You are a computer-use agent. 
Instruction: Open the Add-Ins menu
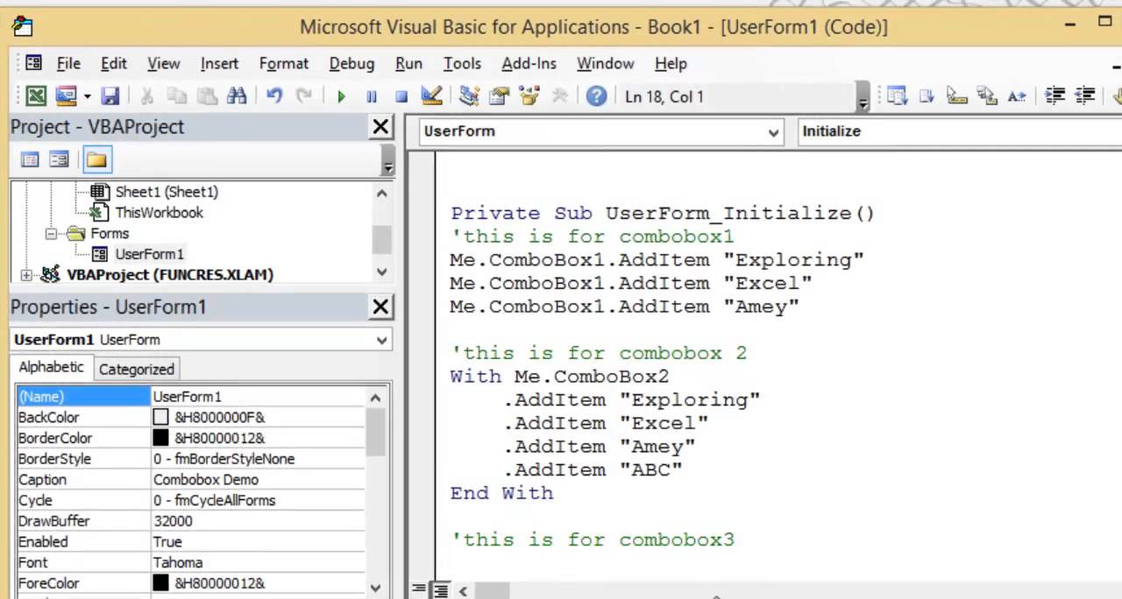(x=529, y=64)
